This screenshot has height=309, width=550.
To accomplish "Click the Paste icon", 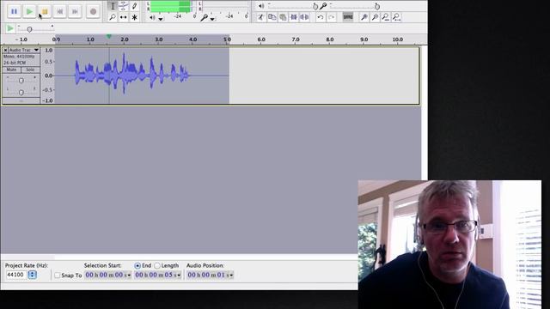I will tap(283, 17).
